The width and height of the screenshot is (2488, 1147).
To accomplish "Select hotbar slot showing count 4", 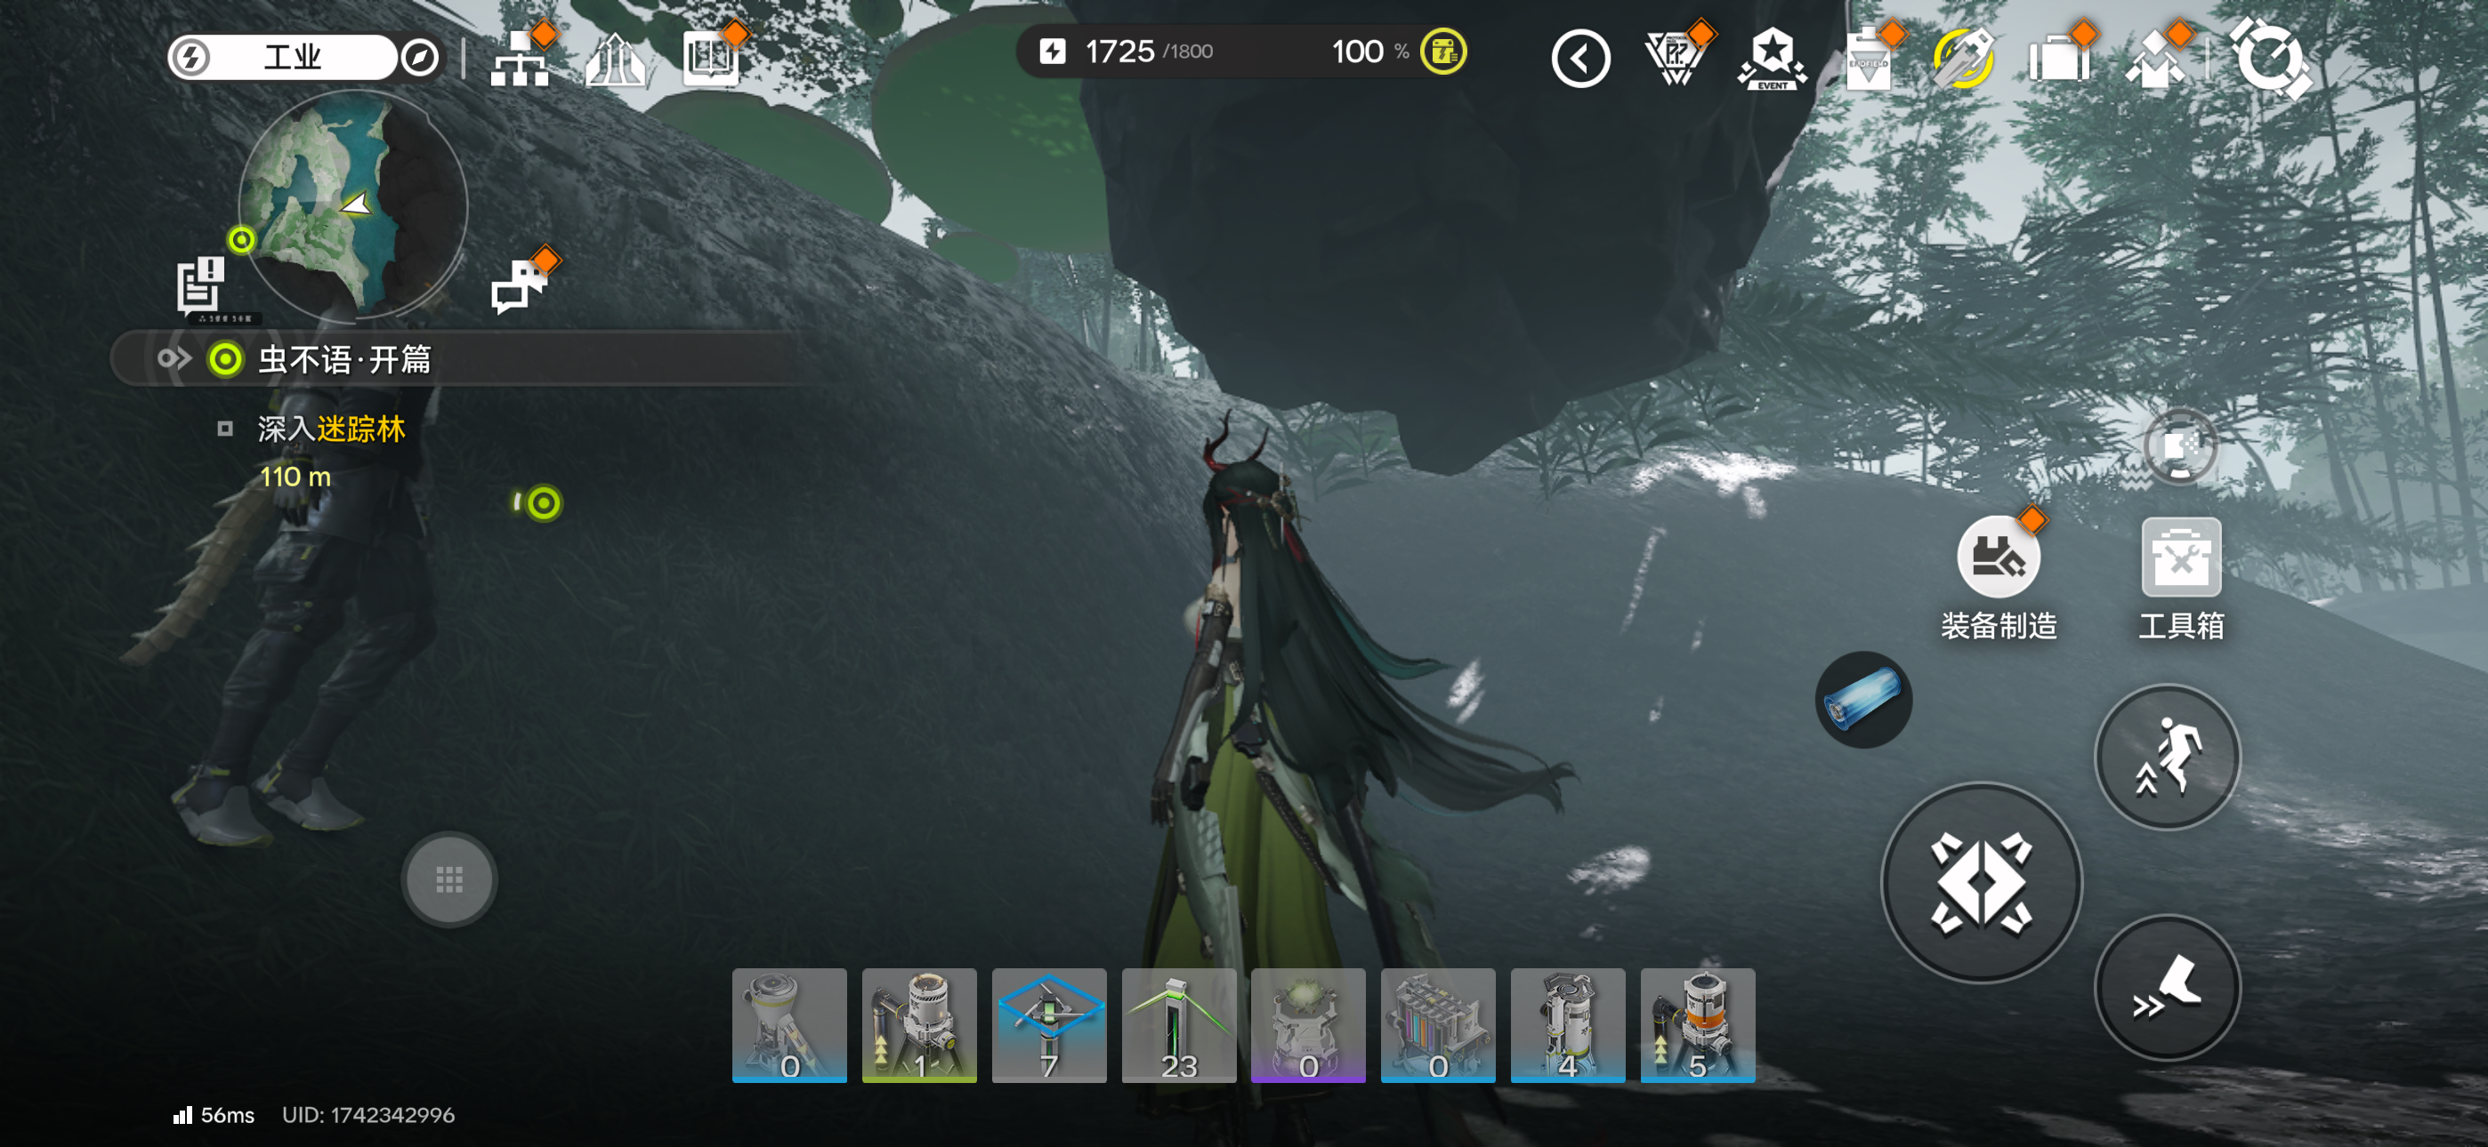I will tap(1568, 1025).
